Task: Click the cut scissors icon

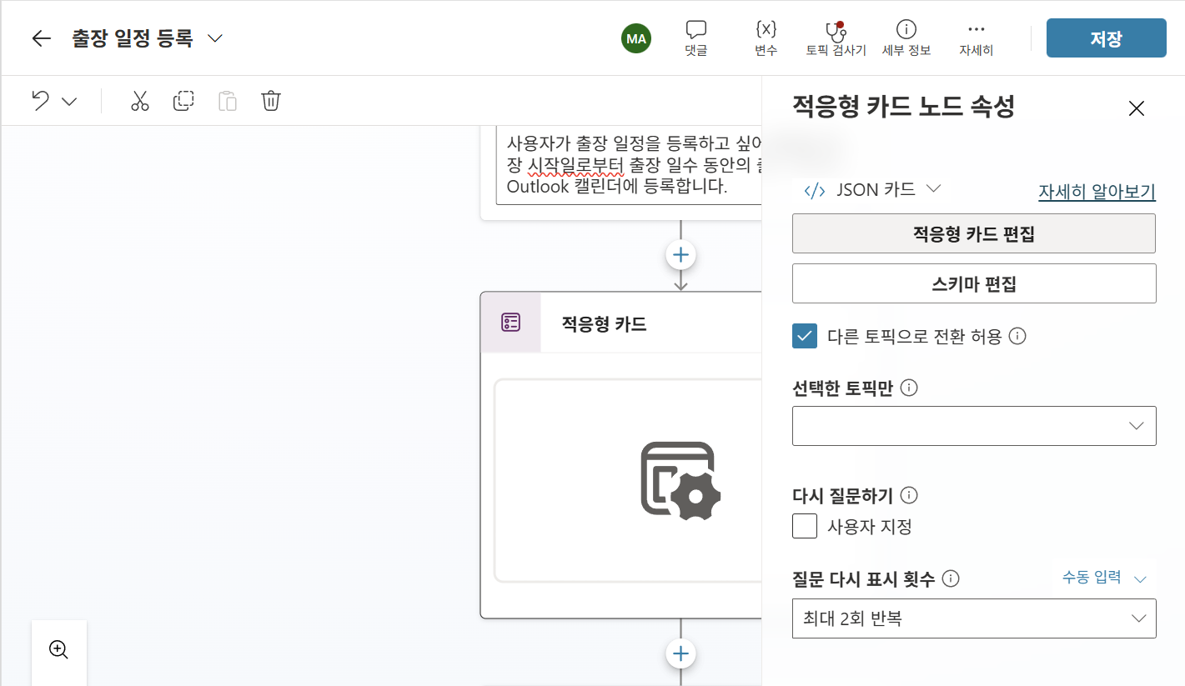Action: pos(139,101)
